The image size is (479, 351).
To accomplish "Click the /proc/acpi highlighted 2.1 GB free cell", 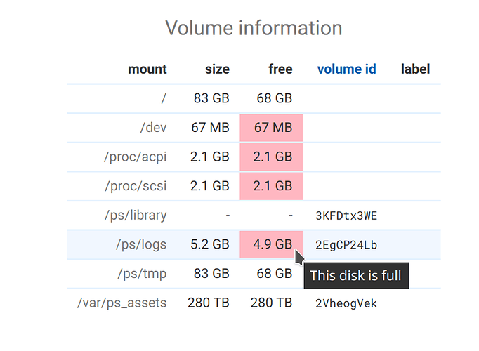I will tap(271, 157).
